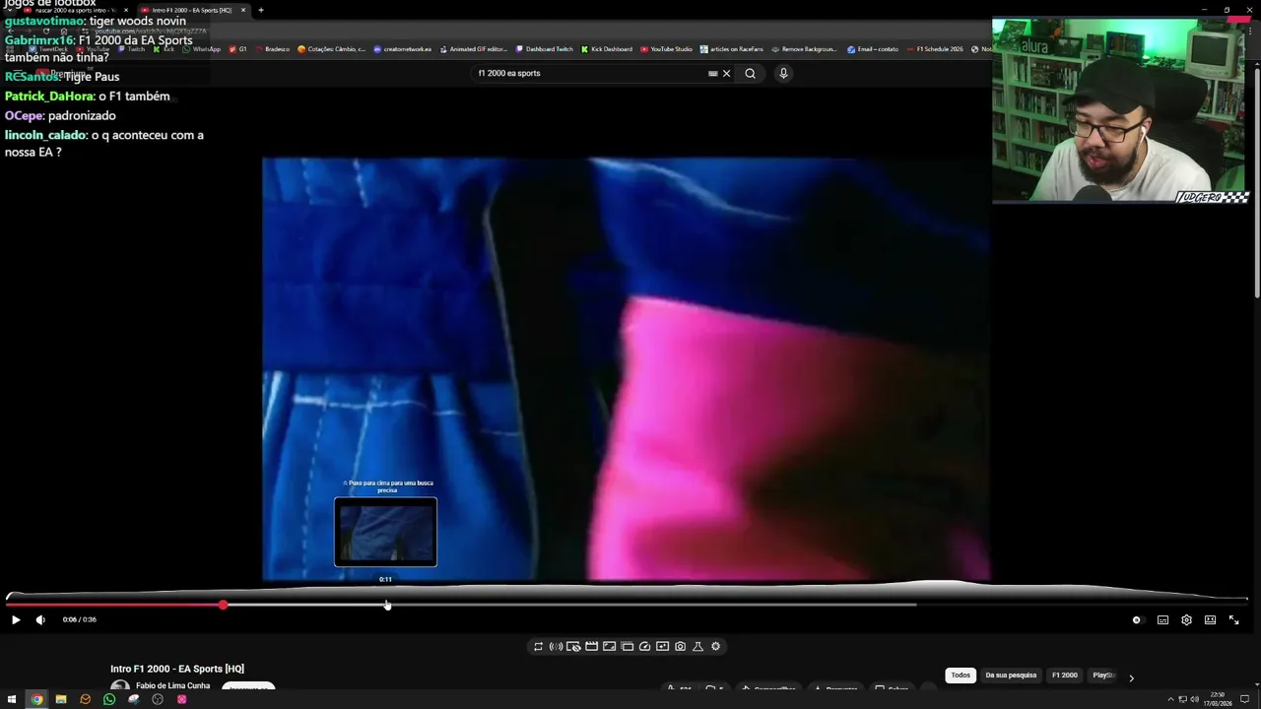Open the notification center in system tray

(1244, 699)
